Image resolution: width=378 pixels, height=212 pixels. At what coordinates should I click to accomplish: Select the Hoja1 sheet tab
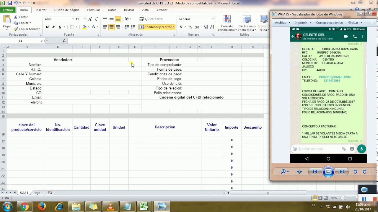tap(38, 193)
